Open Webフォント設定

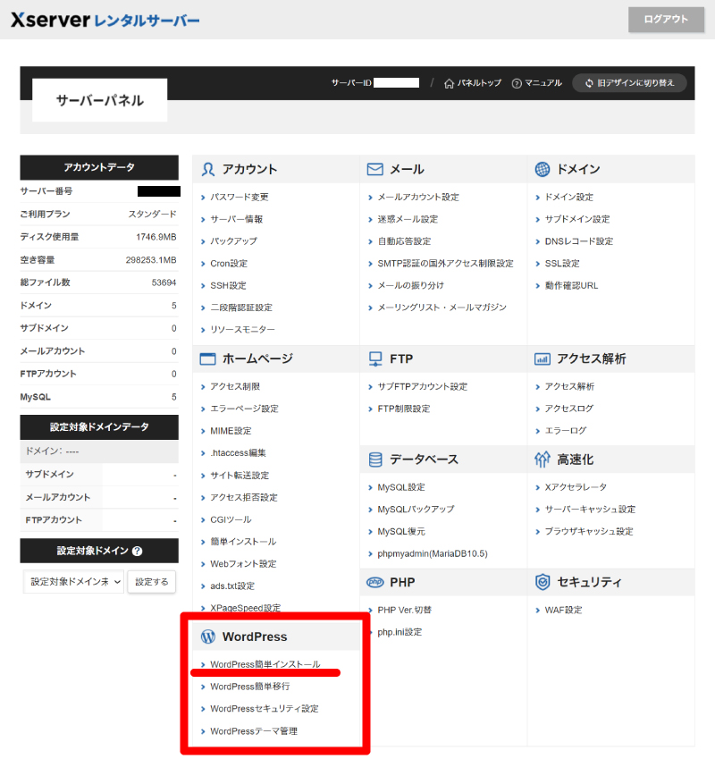pos(243,564)
